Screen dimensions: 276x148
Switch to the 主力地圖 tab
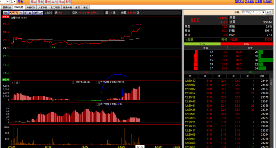point(55,7)
